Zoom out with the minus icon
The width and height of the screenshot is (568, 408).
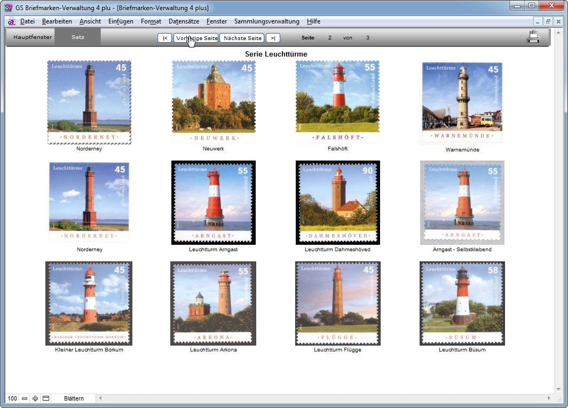point(25,398)
